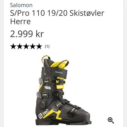Click the S/Pro 110 19/20 Skistøvler title
This screenshot has height=127, width=127.
click(57, 13)
